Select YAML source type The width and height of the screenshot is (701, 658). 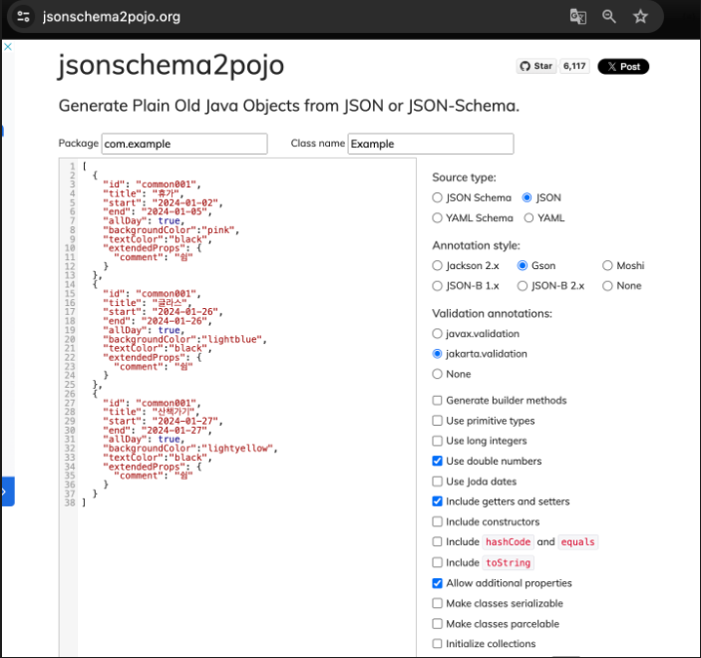tap(528, 217)
